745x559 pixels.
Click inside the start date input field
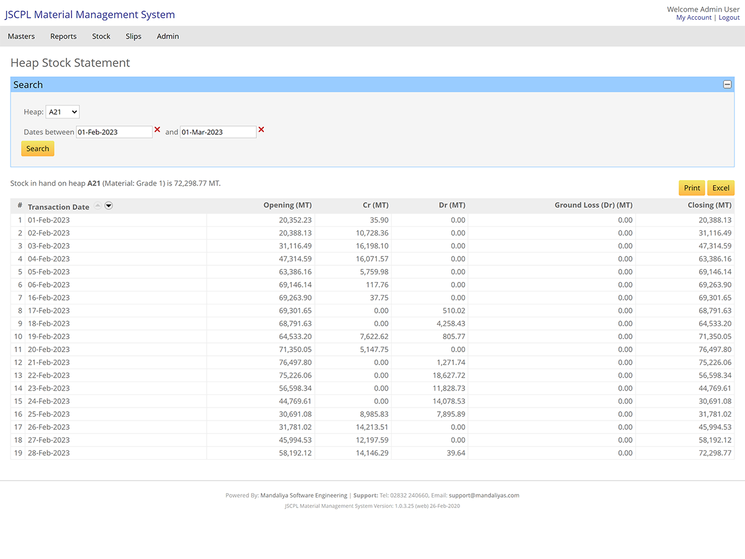114,131
